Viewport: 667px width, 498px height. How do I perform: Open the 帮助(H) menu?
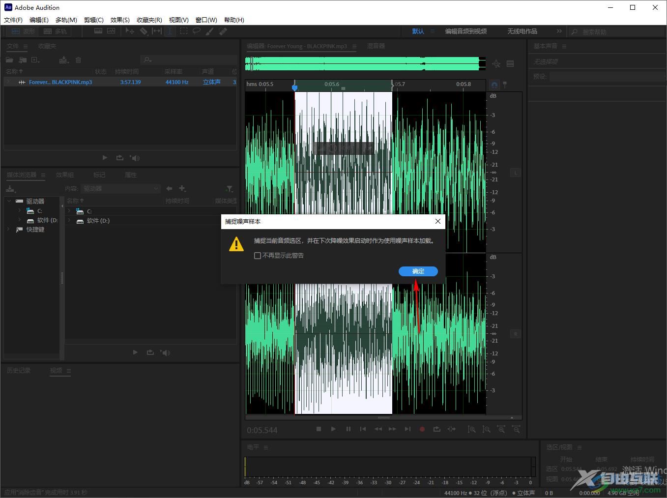pyautogui.click(x=234, y=20)
